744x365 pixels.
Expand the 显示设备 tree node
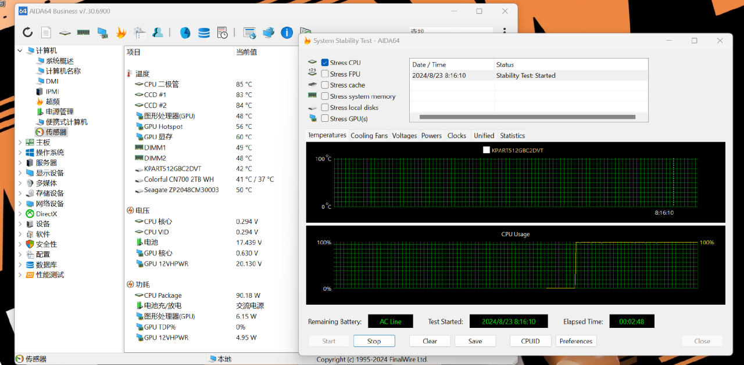pos(20,173)
